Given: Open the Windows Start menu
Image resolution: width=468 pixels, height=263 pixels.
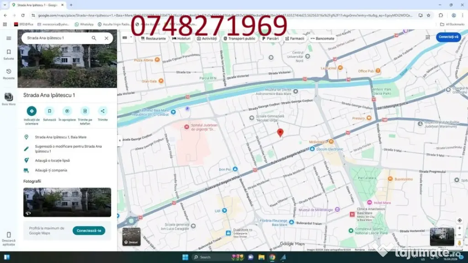Looking at the screenshot, I should tap(185, 257).
